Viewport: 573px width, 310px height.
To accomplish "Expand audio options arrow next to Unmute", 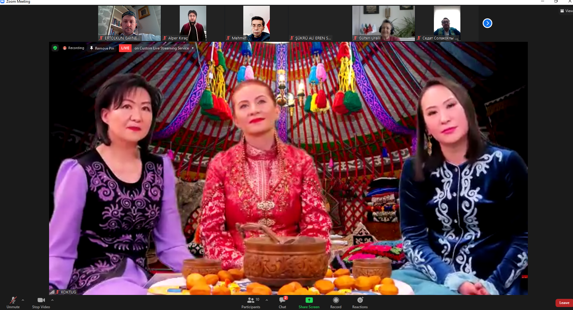I will tap(23, 300).
